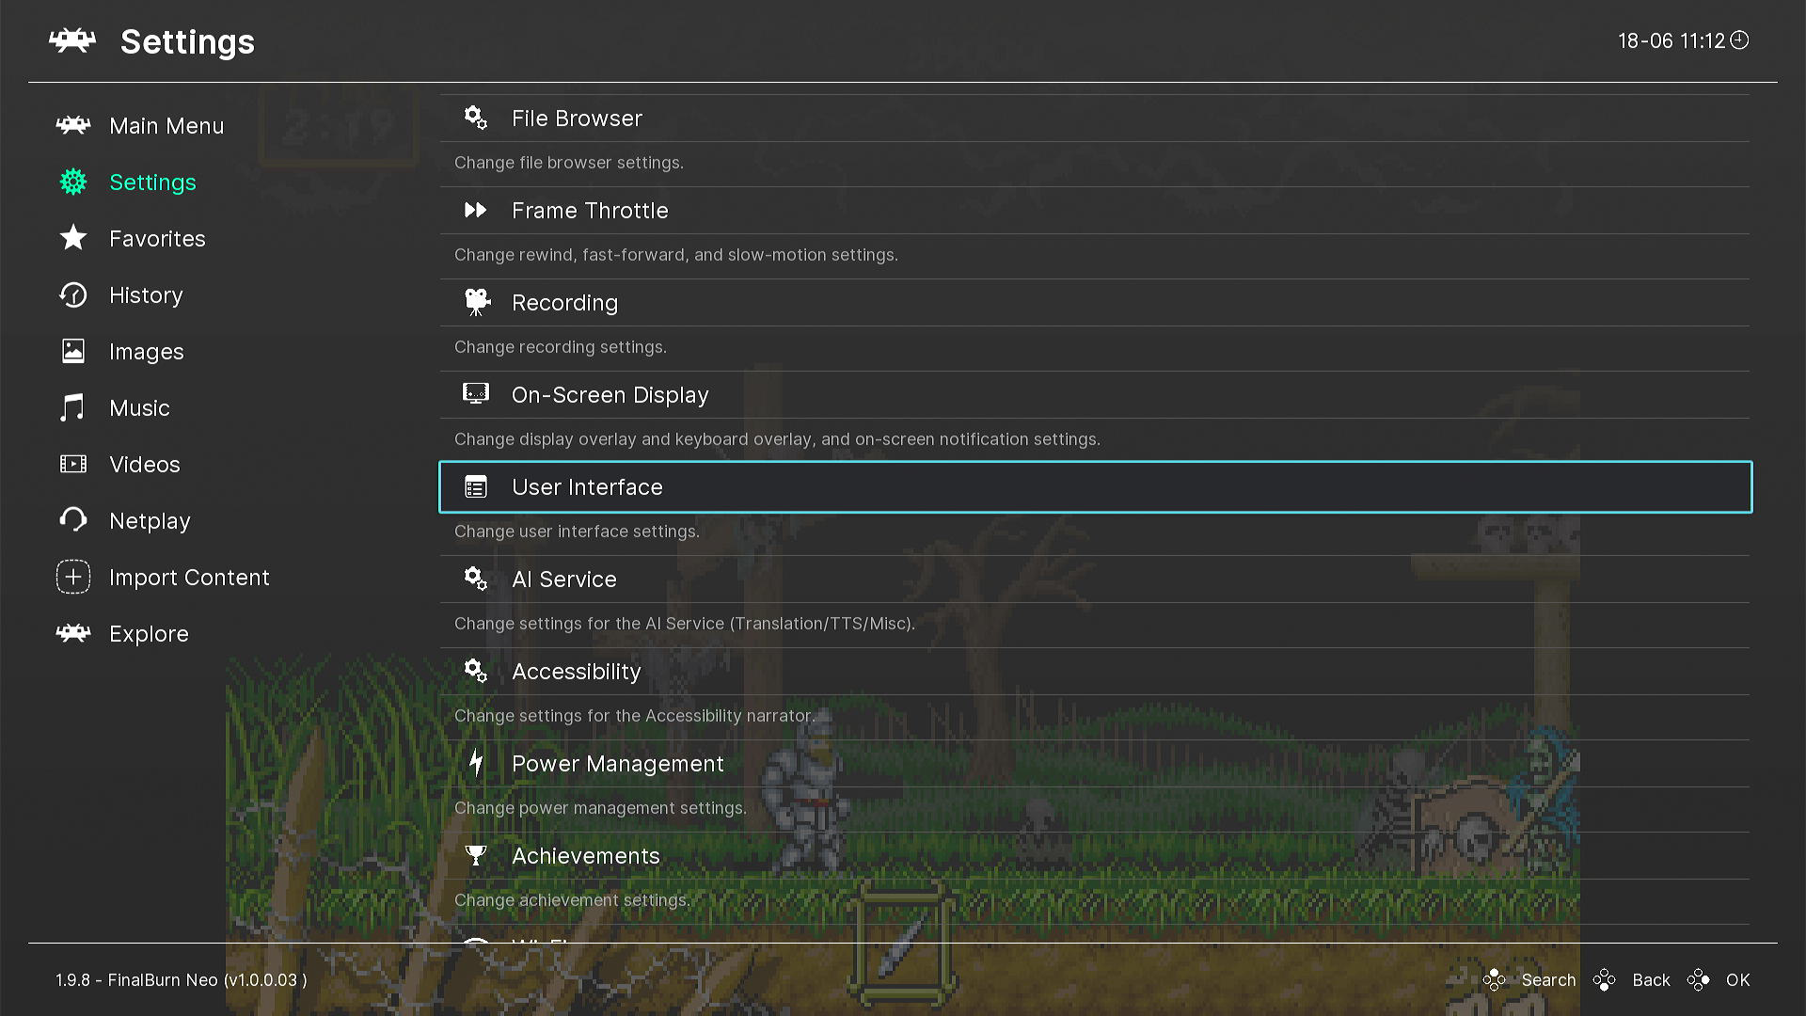
Task: Click the Netplay headset icon
Action: tap(73, 520)
